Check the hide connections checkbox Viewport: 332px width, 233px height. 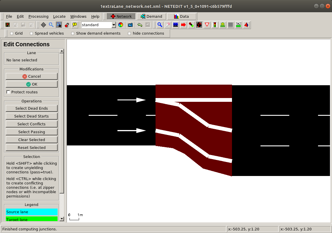(130, 33)
